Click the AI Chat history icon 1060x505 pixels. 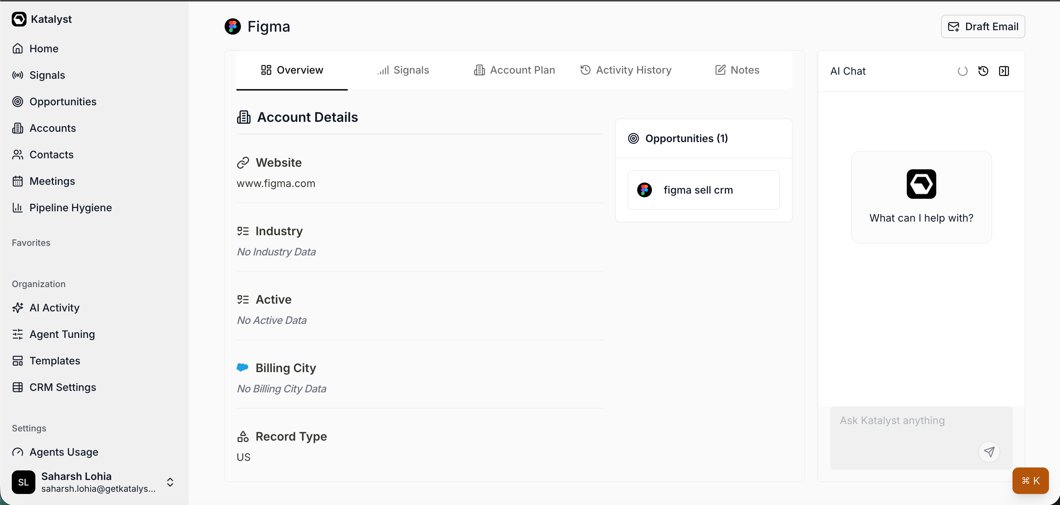point(983,71)
